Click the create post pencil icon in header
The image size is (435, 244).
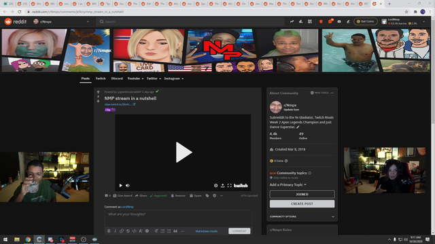tap(348, 22)
